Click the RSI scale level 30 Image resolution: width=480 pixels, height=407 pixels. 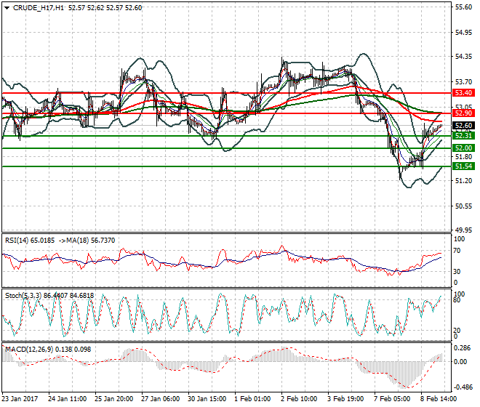[x=457, y=271]
